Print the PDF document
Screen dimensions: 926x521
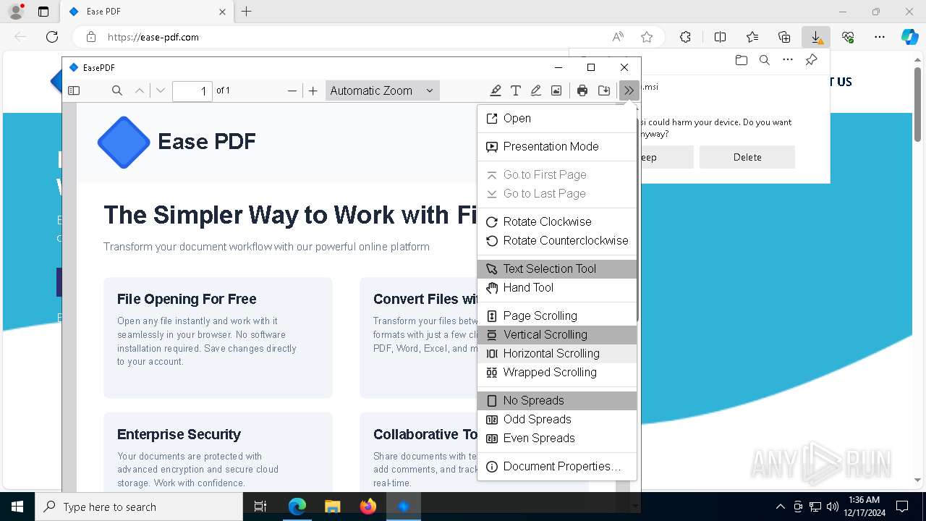tap(582, 90)
